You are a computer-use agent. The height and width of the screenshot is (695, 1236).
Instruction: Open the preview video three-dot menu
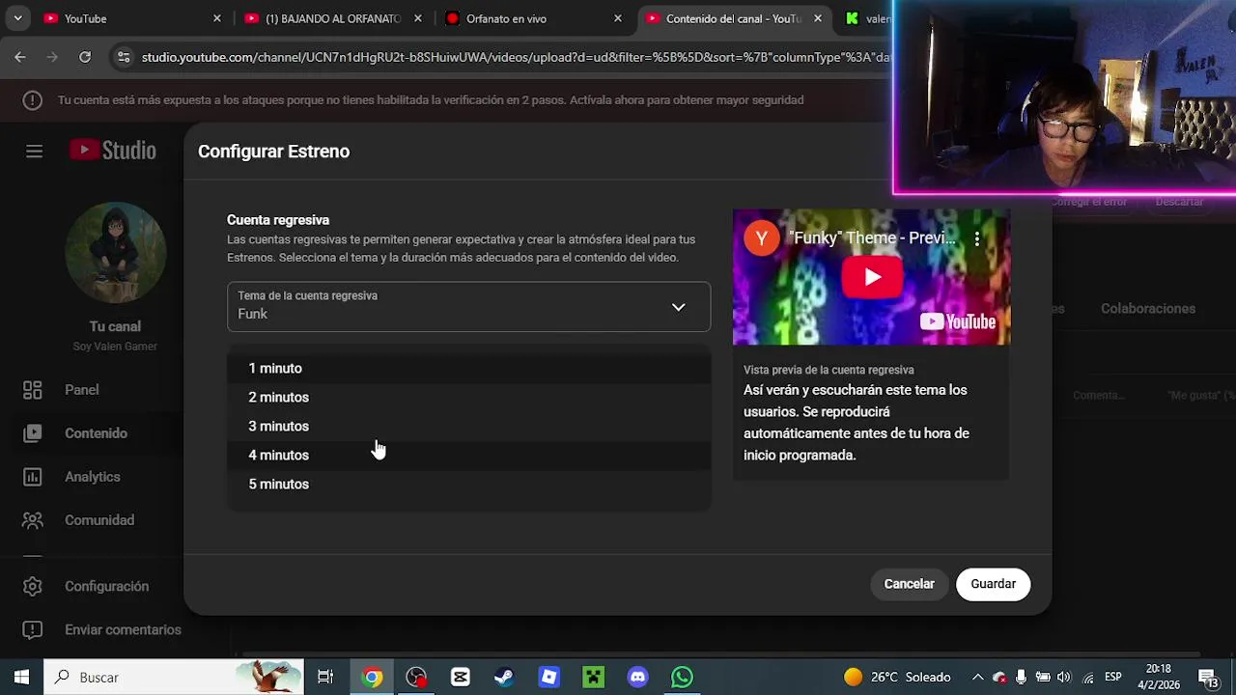(977, 238)
